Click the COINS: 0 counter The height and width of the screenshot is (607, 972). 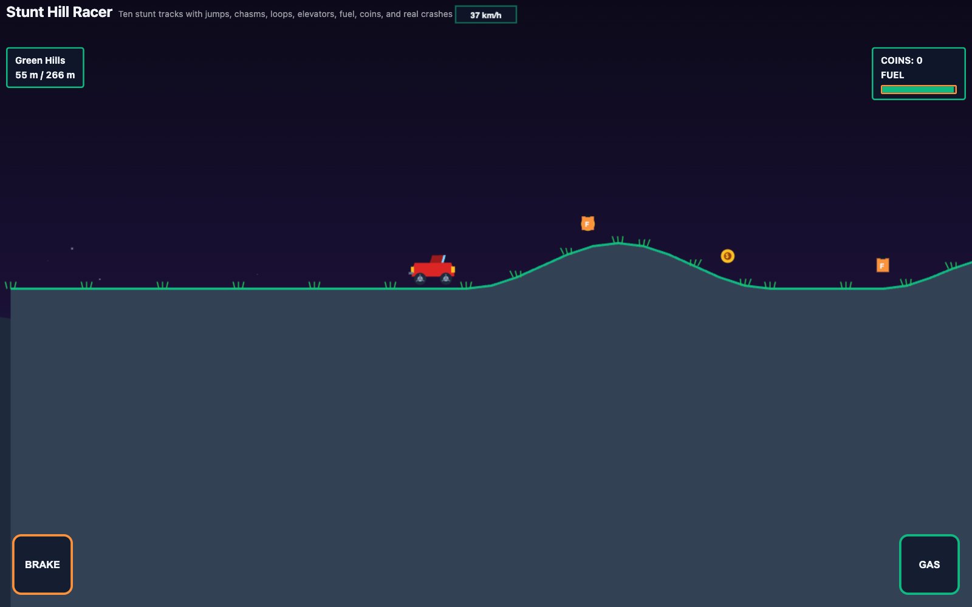click(902, 60)
